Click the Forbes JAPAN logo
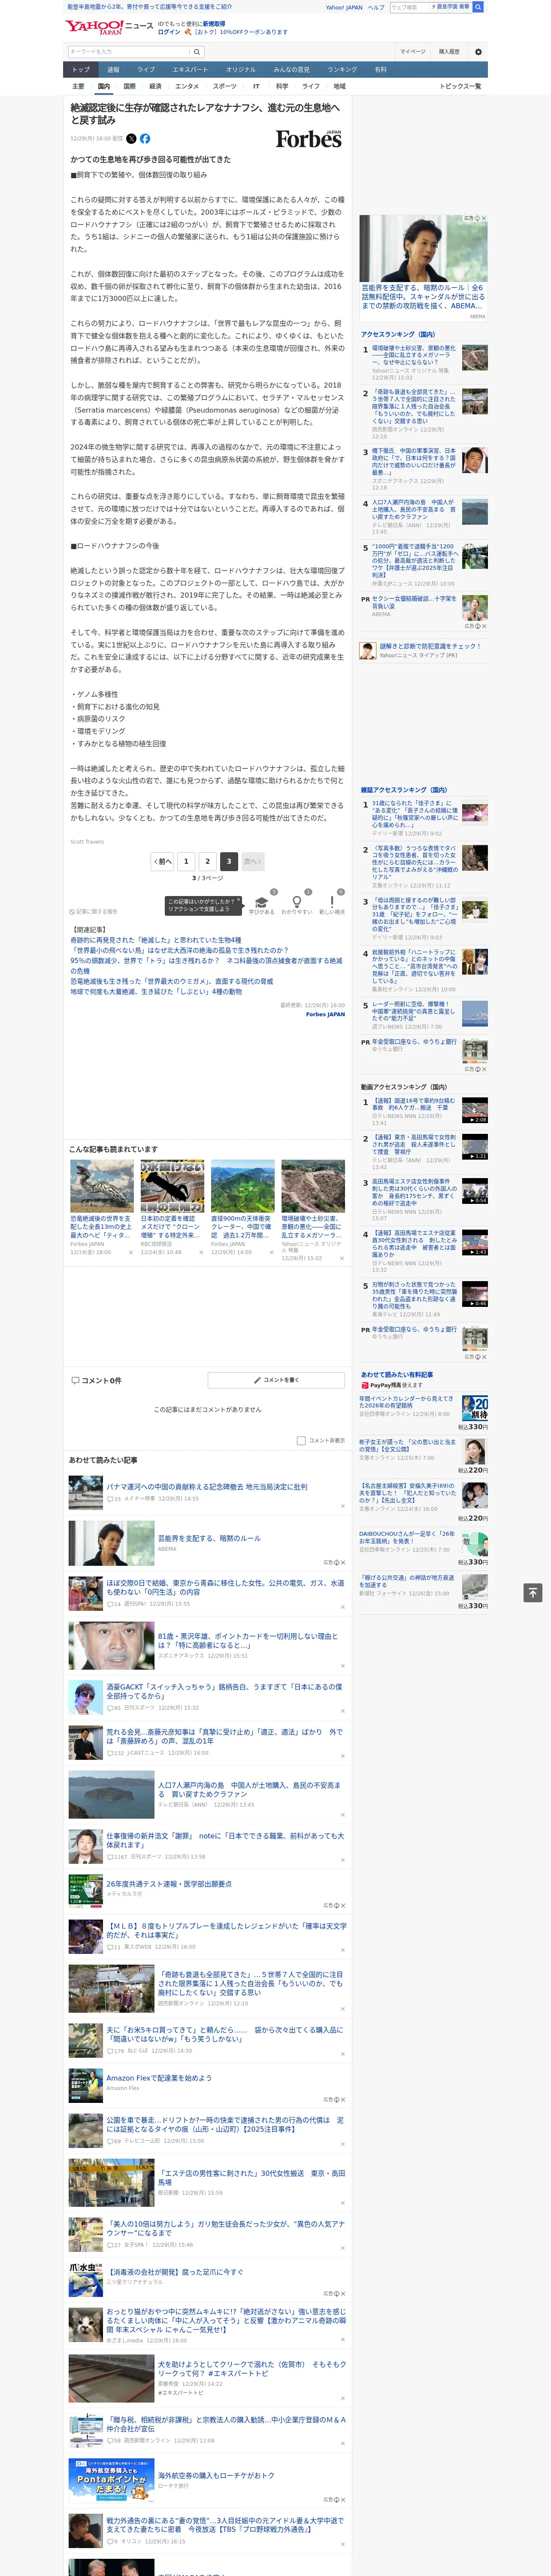The height and width of the screenshot is (2576, 551). 309,139
